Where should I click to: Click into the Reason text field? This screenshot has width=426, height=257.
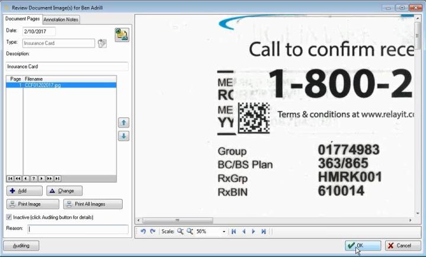[78, 229]
